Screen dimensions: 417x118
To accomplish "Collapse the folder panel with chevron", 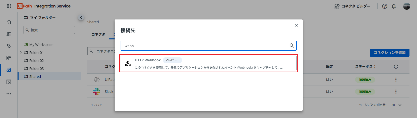I will point(81,17).
